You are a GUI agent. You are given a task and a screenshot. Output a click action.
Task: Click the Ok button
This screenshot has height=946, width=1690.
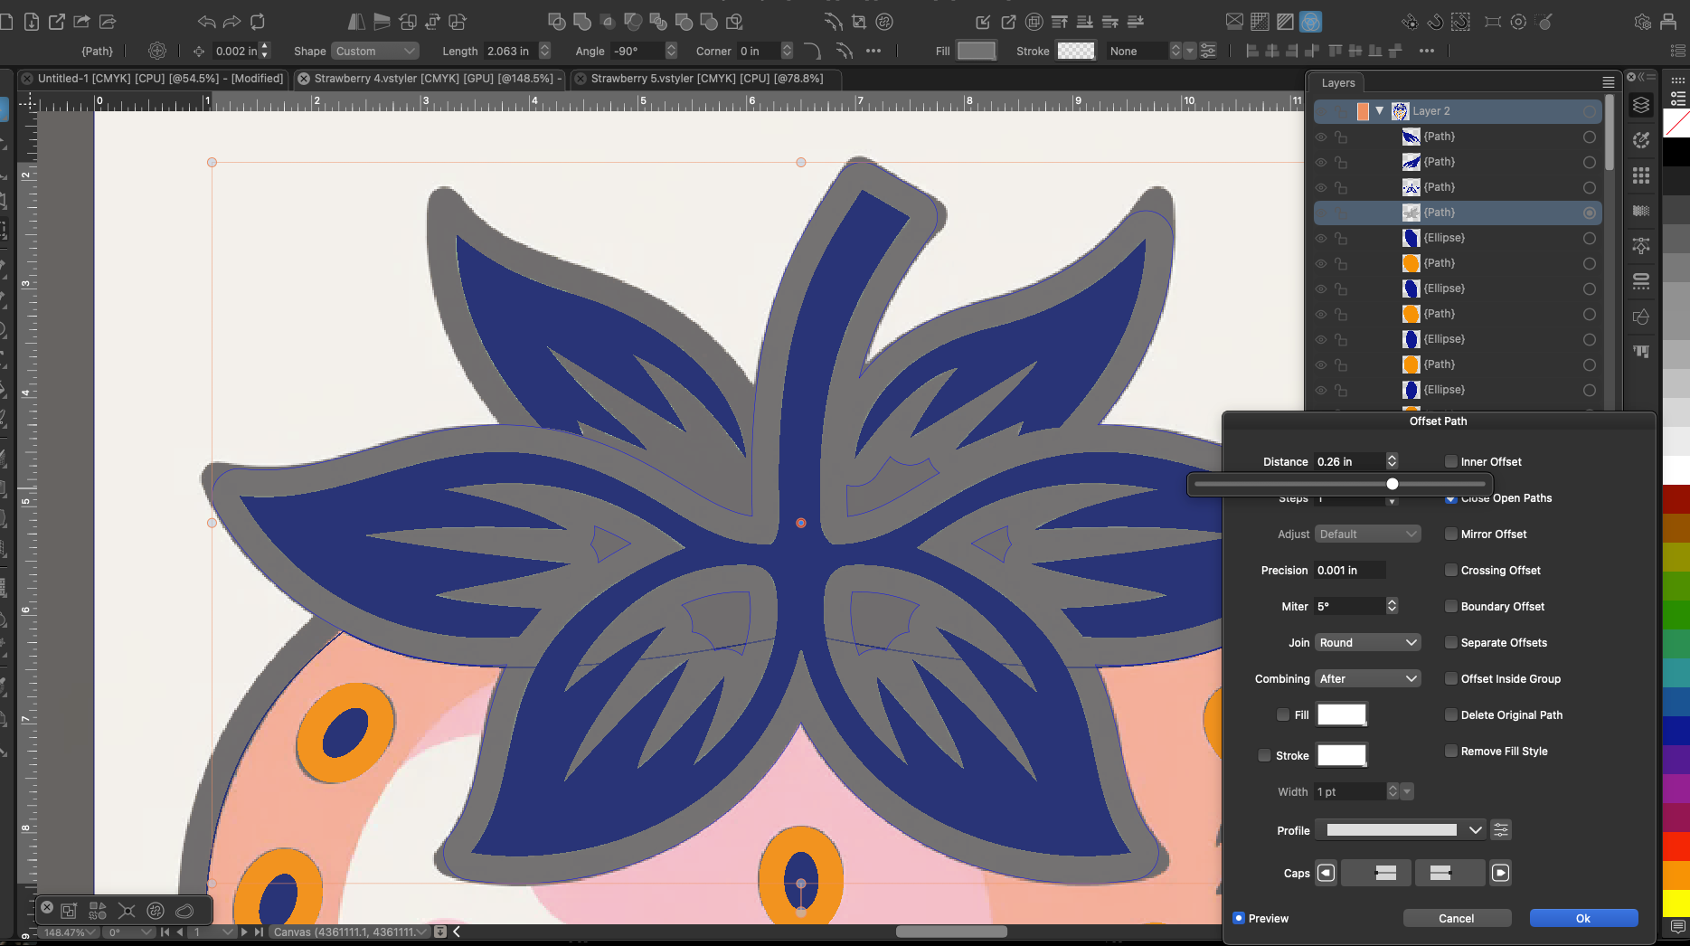(x=1583, y=918)
